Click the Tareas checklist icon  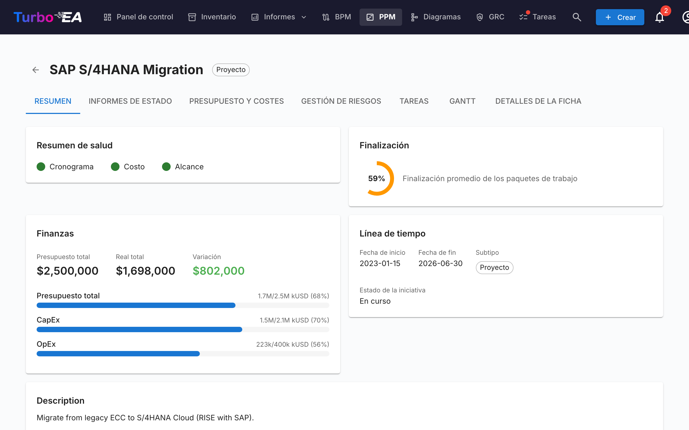click(x=523, y=17)
